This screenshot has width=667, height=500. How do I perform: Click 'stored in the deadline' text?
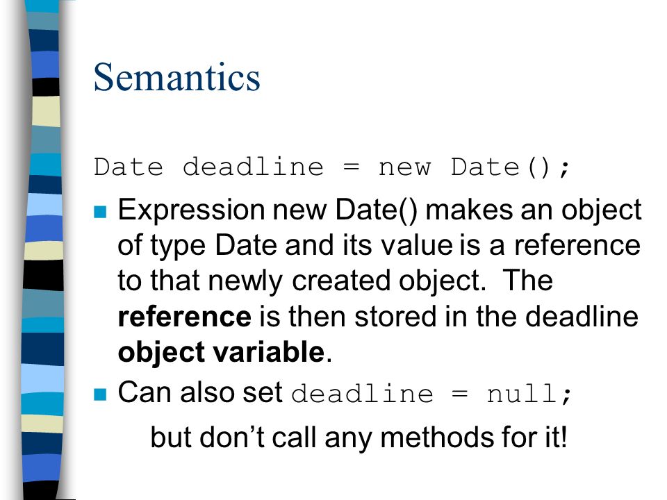[x=496, y=317]
